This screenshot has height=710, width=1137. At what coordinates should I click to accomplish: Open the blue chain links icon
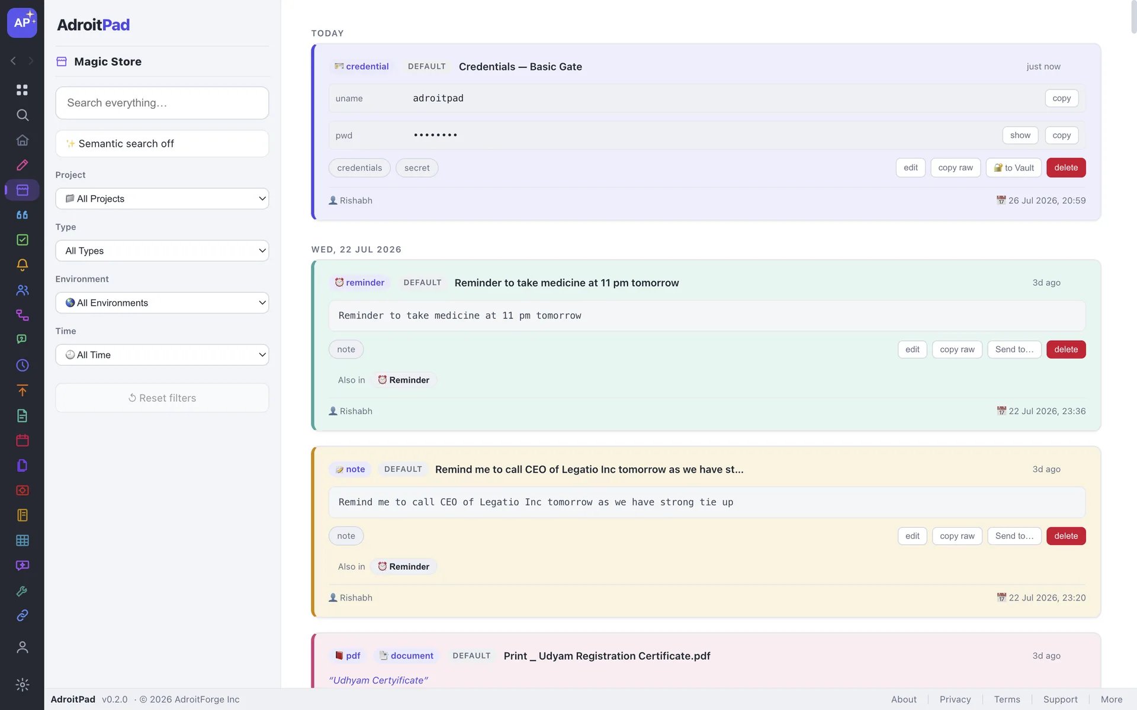(22, 615)
